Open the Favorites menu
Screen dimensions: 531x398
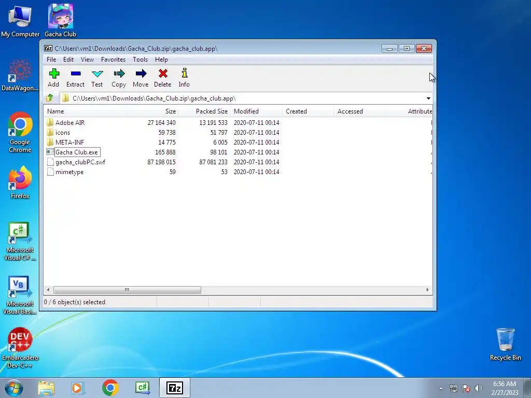(113, 60)
